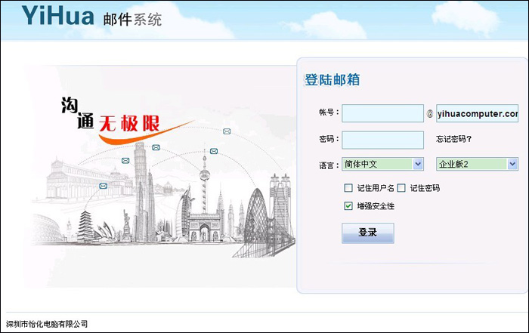The height and width of the screenshot is (333, 529).
Task: Enable the 记住用户名 checkbox
Action: pyautogui.click(x=348, y=188)
